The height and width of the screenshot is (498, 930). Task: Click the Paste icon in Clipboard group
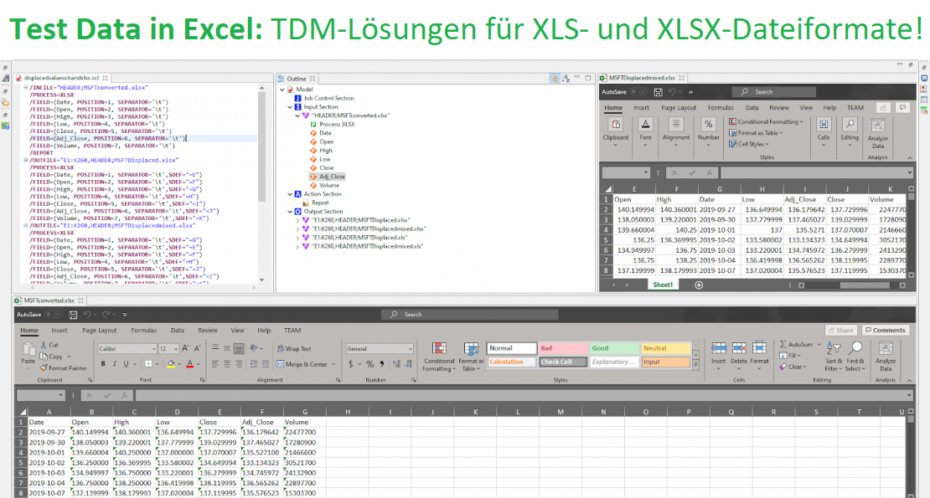[x=28, y=349]
